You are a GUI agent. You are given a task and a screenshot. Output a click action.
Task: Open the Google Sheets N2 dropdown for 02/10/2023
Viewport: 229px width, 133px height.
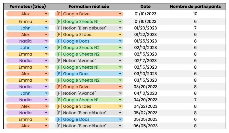point(89,48)
